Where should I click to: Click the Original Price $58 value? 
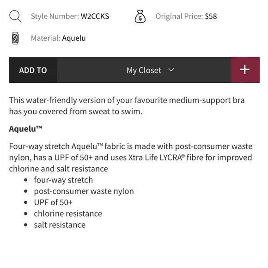211,17
